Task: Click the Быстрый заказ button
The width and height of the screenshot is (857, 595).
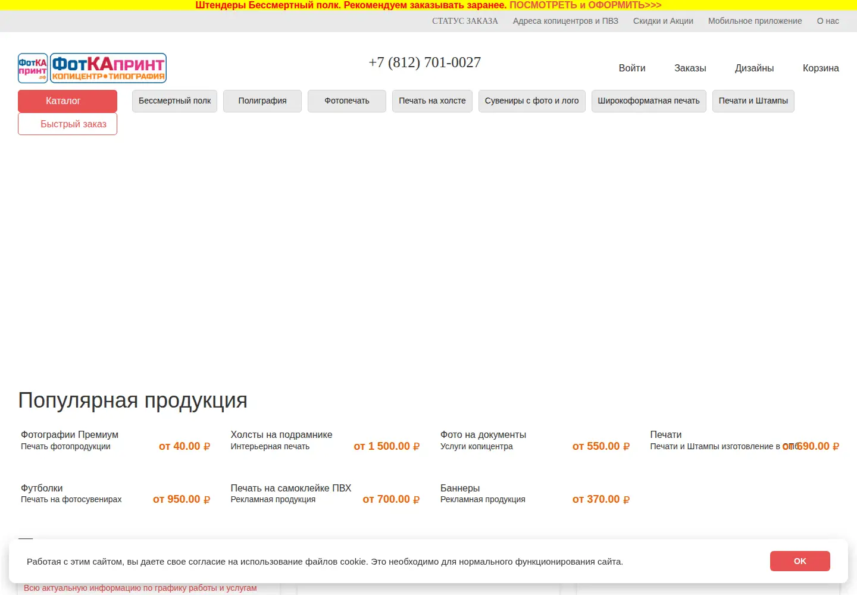Action: [67, 124]
